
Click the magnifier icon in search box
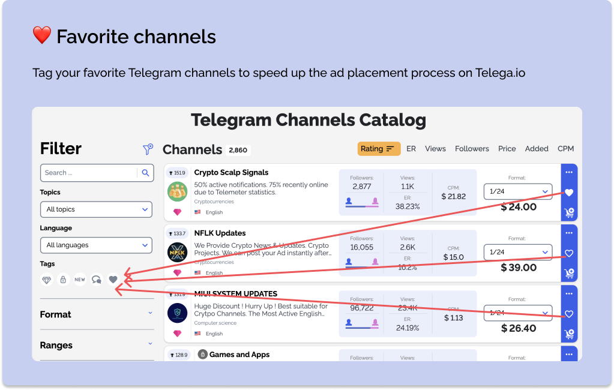click(146, 173)
